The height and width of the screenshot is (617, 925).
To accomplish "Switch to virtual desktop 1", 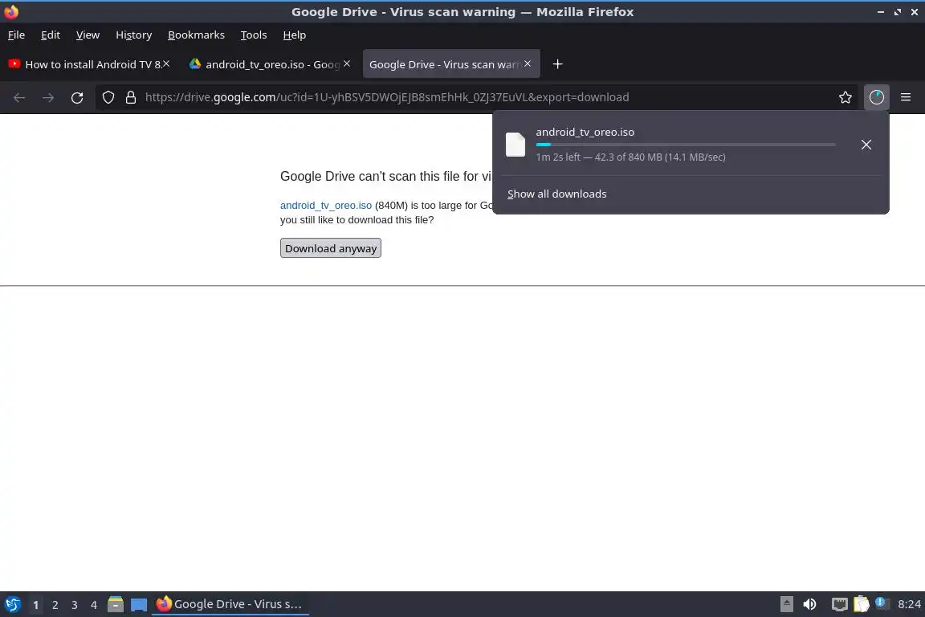I will [35, 605].
